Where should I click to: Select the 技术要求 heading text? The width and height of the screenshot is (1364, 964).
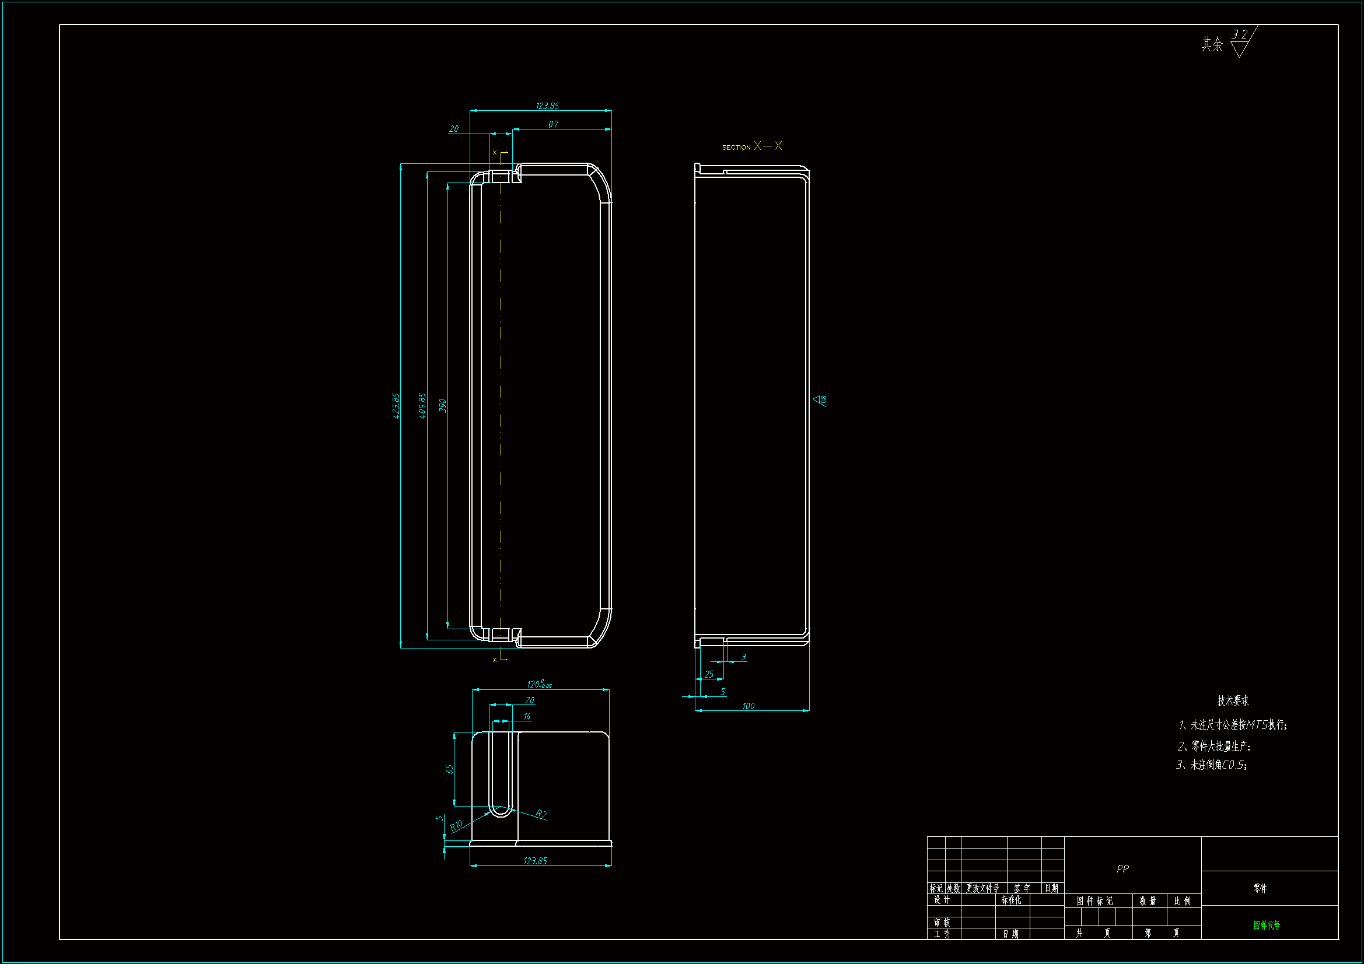[1233, 701]
